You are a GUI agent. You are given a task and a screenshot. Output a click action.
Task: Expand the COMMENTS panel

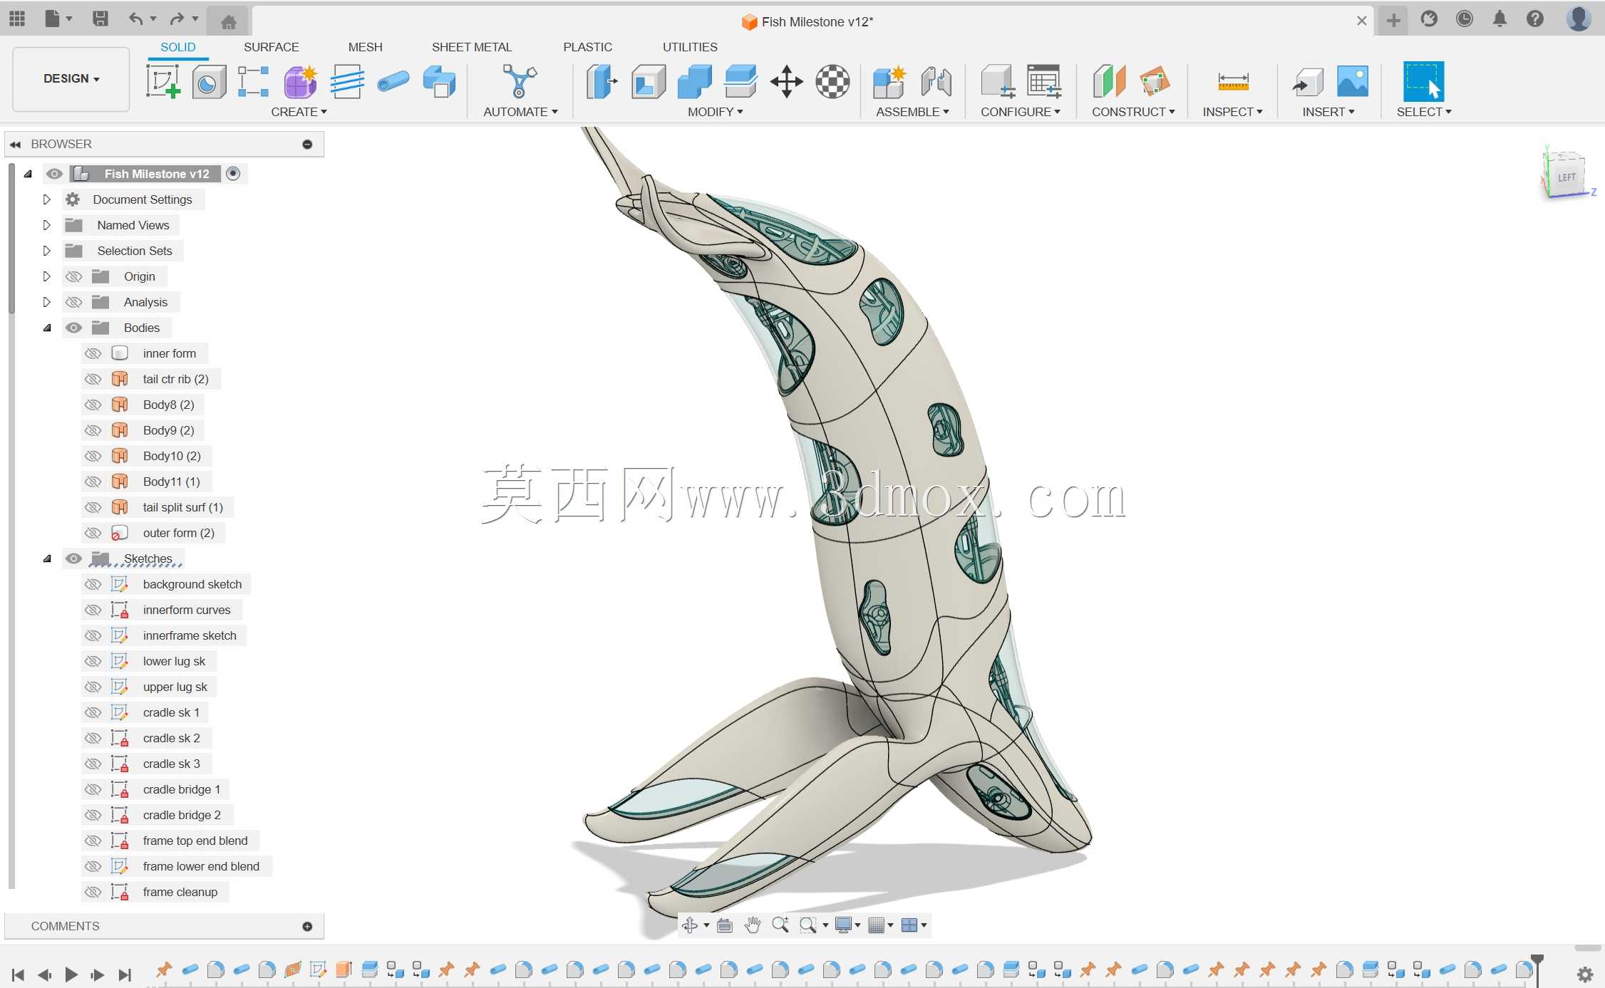pos(307,926)
